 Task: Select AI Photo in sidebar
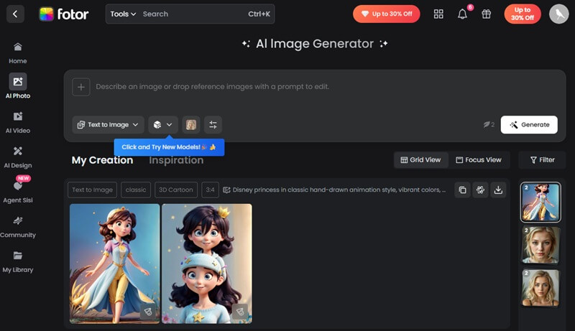[17, 86]
